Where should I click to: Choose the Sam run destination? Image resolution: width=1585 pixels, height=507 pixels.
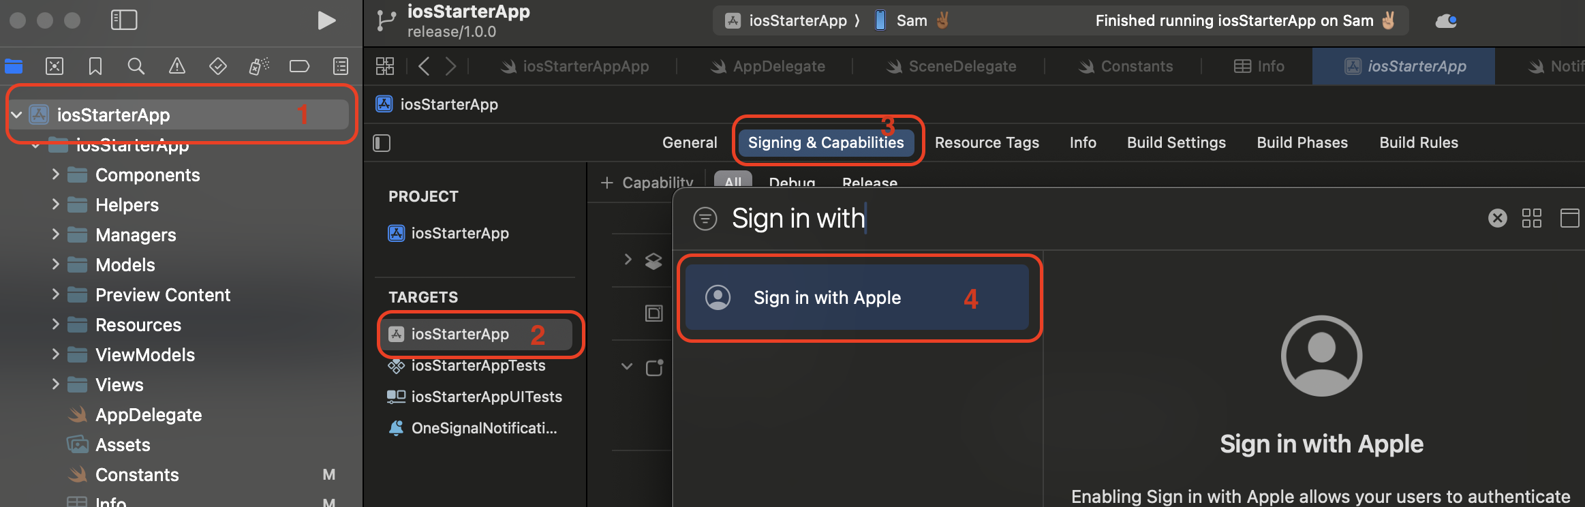pos(911,20)
